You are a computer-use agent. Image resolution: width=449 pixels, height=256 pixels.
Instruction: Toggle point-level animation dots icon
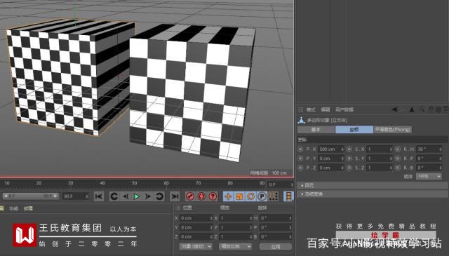pos(274,196)
